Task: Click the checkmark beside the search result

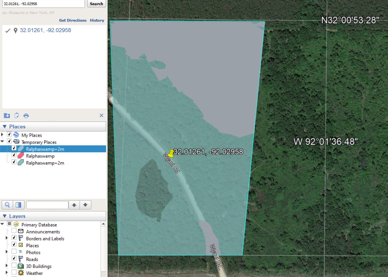Action: (x=8, y=30)
